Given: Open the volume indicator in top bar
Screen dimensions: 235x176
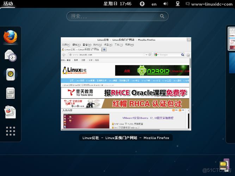Looking at the screenshot, I should 166,4.
